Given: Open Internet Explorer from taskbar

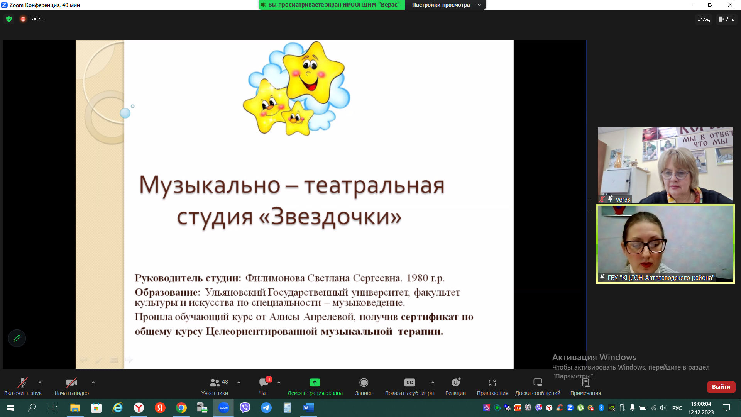Looking at the screenshot, I should (117, 408).
